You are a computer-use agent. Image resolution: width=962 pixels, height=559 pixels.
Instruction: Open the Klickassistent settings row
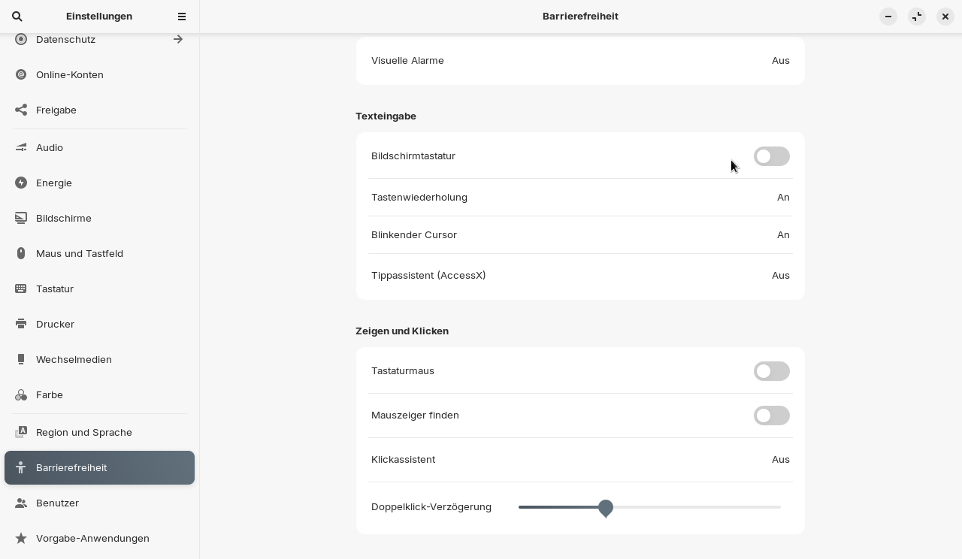(579, 460)
